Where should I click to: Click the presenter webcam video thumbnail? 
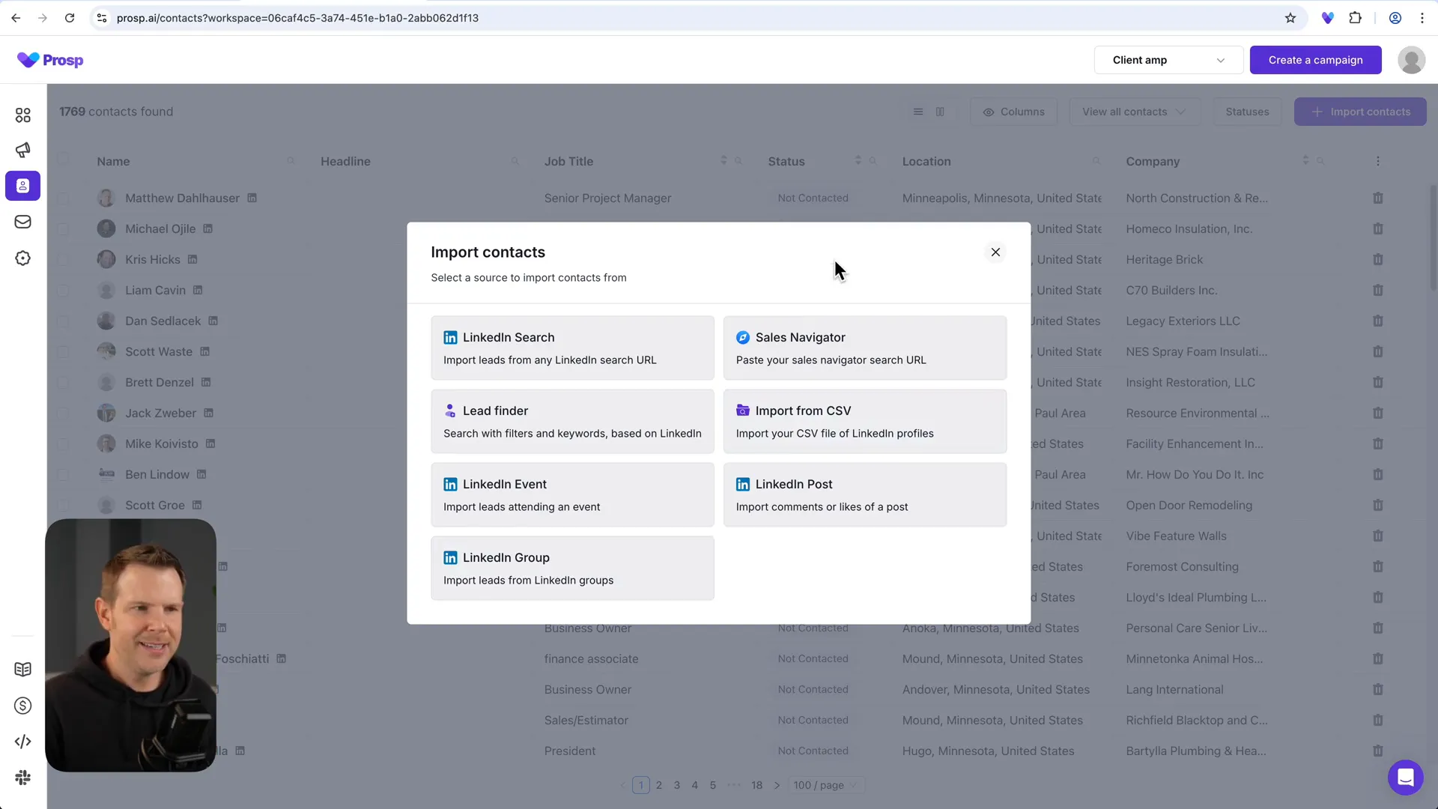coord(130,645)
